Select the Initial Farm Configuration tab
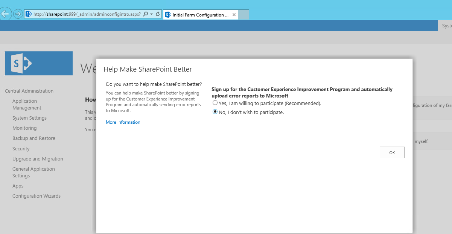The width and height of the screenshot is (452, 234). pyautogui.click(x=200, y=15)
